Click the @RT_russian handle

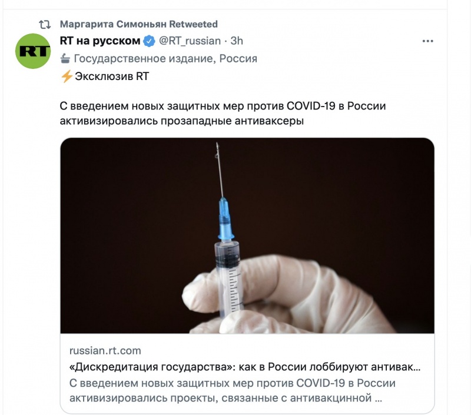point(190,41)
